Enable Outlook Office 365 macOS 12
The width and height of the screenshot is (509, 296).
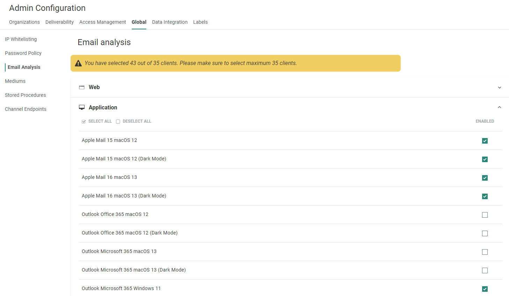click(485, 215)
